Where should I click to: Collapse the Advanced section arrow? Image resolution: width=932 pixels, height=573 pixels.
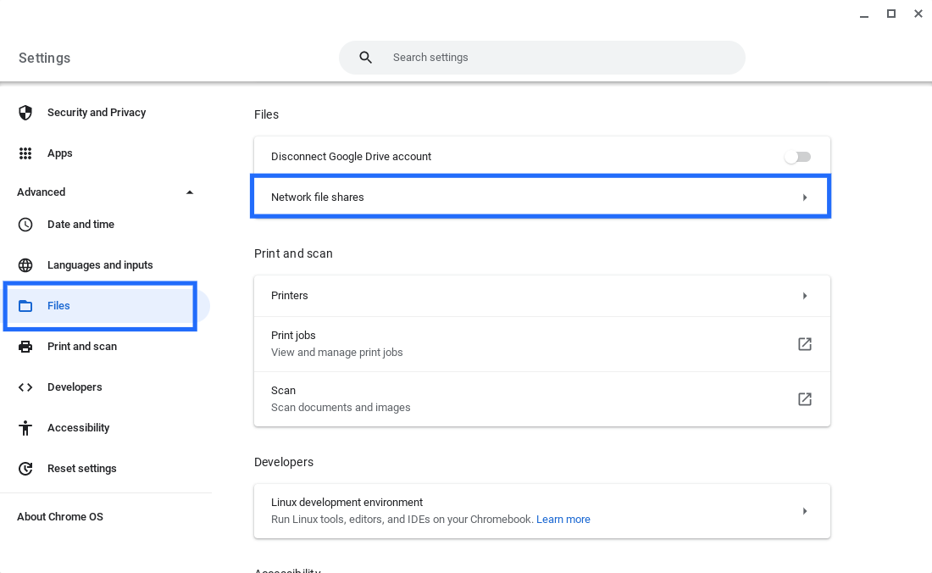coord(189,192)
